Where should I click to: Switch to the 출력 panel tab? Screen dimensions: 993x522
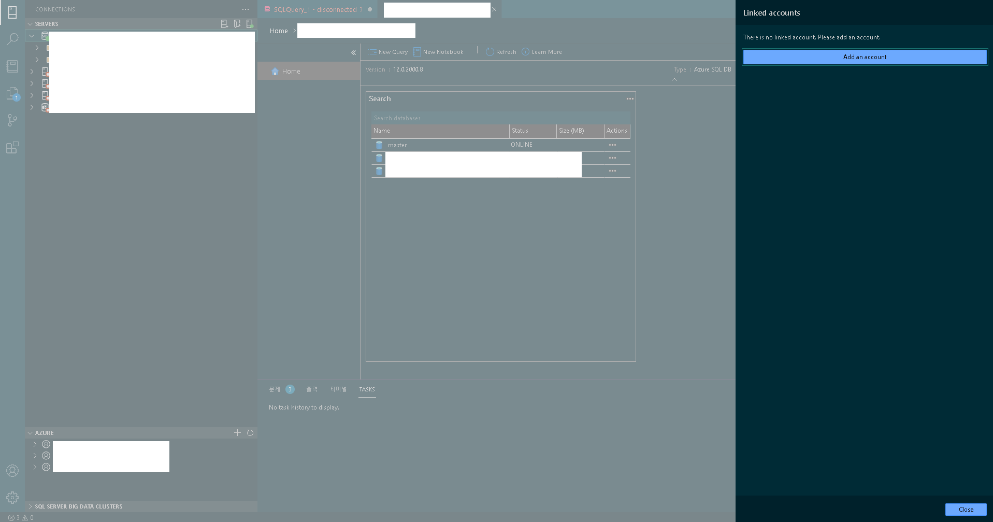[312, 389]
